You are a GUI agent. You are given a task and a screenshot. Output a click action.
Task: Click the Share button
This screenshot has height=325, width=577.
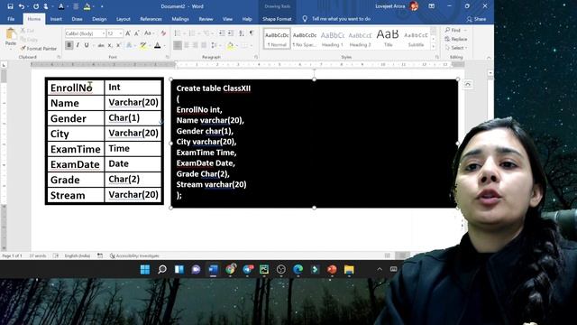476,19
